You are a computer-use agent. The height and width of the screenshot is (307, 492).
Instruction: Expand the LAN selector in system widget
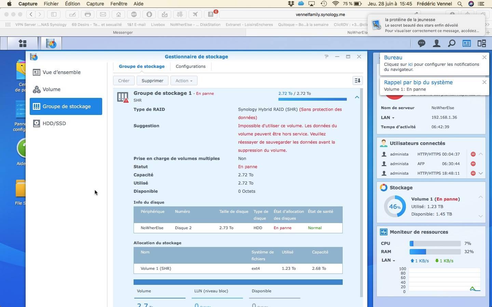[x=388, y=118]
